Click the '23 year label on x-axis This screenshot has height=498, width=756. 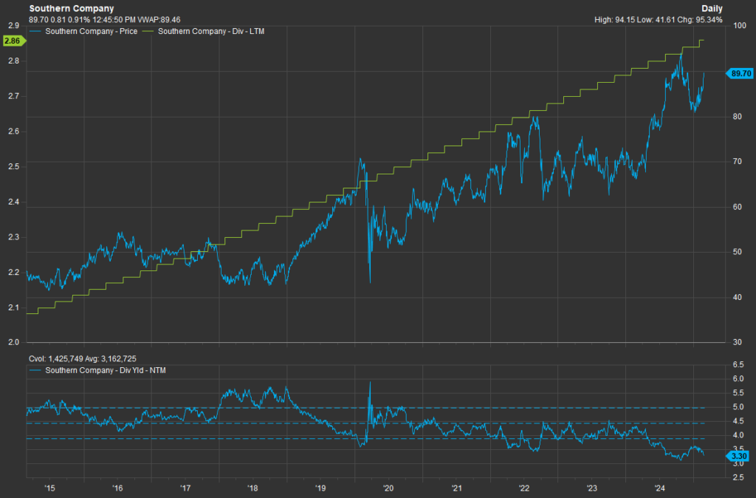591,488
